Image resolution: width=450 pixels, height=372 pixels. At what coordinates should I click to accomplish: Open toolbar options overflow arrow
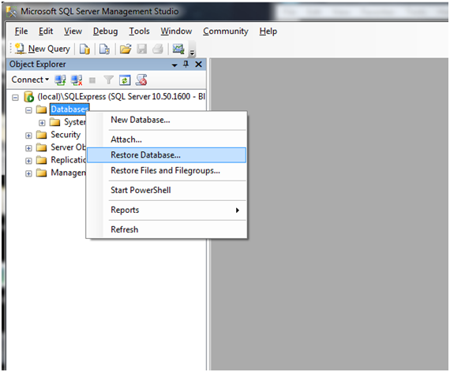coord(193,53)
